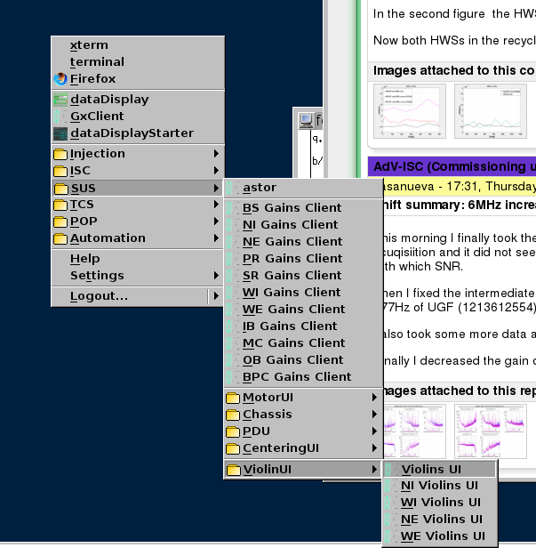Launch xterm from the menu
The image size is (536, 548).
[x=89, y=45]
